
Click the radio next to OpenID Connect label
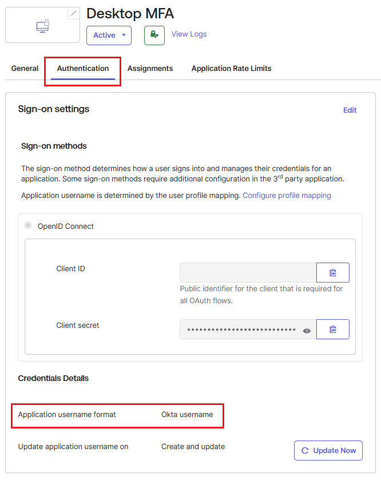(x=28, y=226)
